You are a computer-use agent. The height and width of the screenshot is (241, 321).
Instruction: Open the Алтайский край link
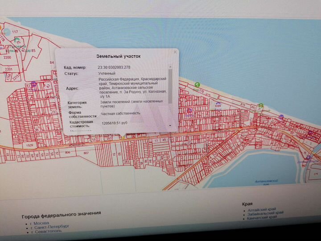pos(261,209)
